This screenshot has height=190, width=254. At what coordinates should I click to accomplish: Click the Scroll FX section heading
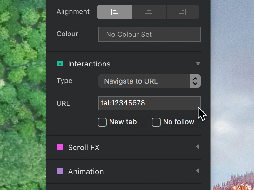point(84,148)
